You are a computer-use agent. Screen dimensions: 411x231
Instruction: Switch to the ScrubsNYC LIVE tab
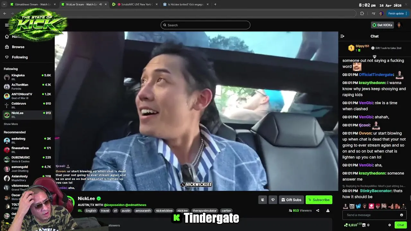134,4
